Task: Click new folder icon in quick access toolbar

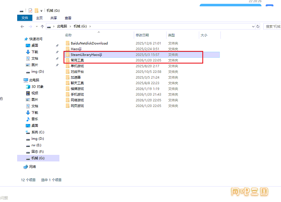Action: tap(36, 11)
